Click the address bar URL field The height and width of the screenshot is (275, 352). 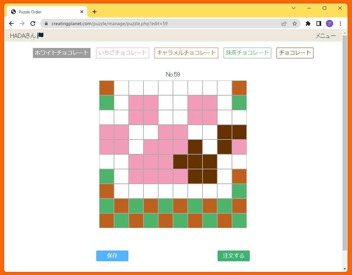tap(161, 23)
